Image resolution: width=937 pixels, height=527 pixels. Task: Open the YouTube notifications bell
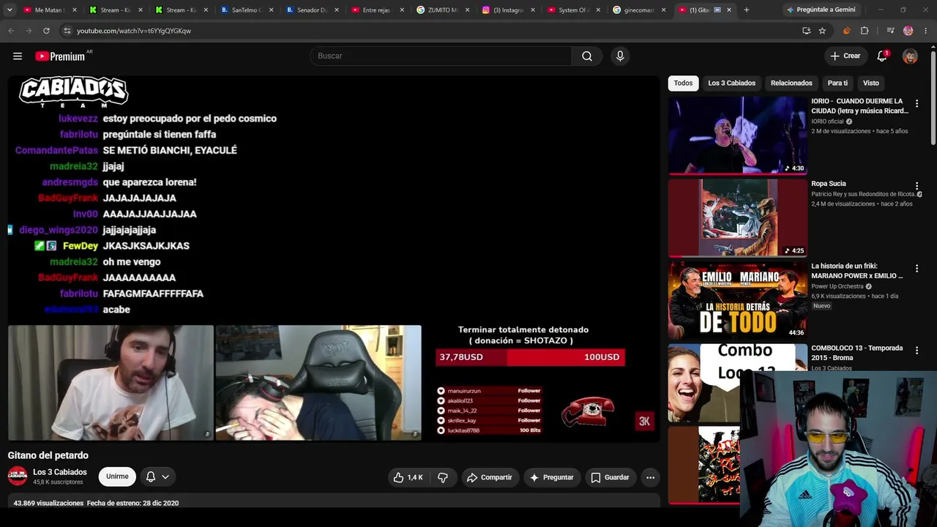[882, 56]
